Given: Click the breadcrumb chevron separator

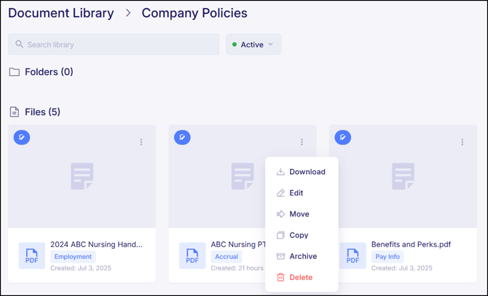Looking at the screenshot, I should (128, 13).
